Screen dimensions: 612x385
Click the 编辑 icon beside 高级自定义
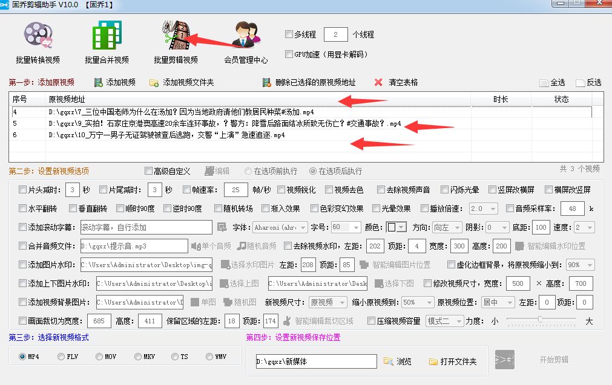point(209,171)
